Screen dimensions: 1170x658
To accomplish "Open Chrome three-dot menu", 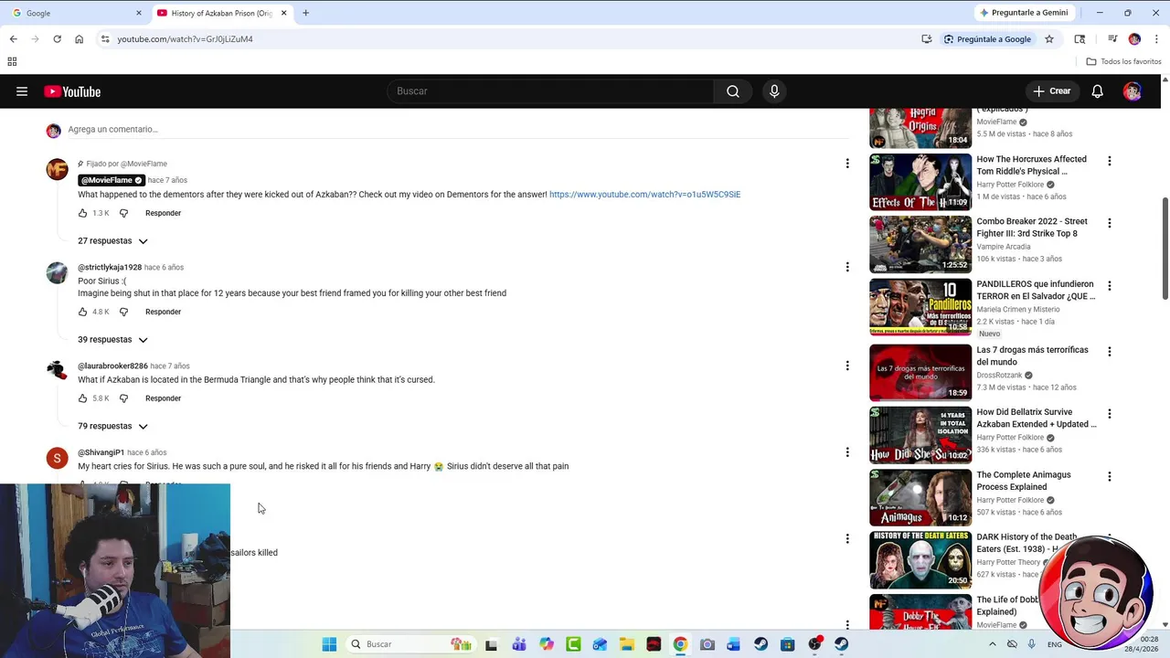I will tap(1155, 39).
